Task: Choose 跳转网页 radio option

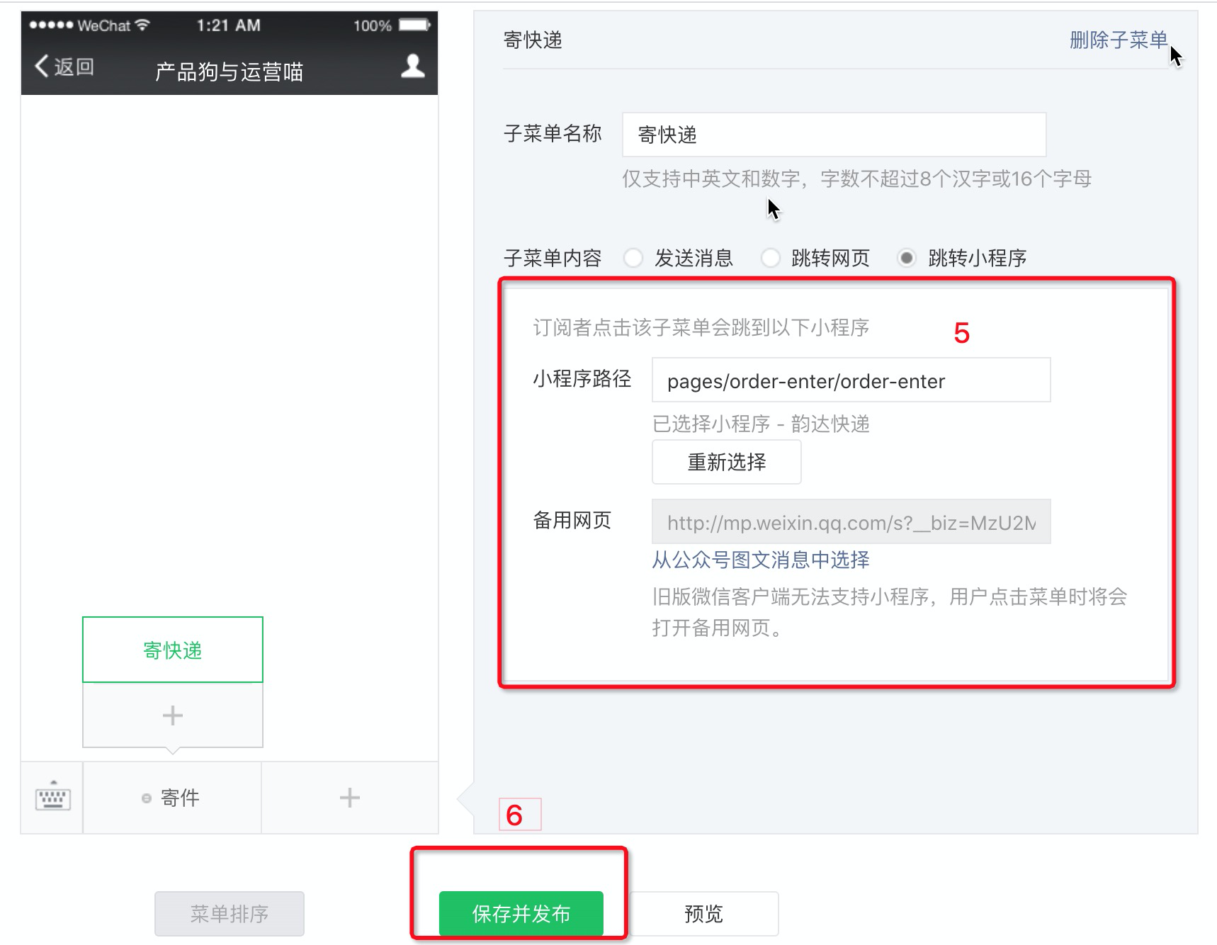Action: click(771, 258)
